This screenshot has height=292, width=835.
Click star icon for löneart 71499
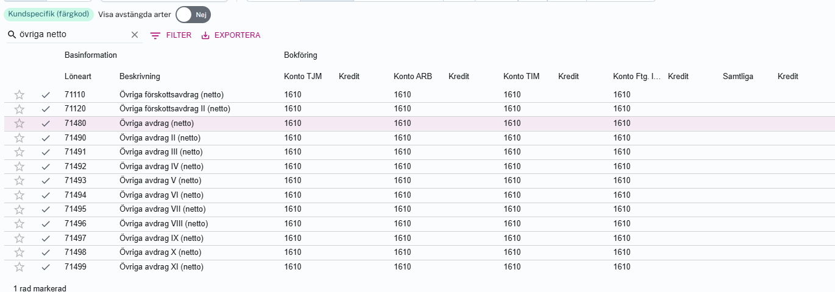(20, 267)
